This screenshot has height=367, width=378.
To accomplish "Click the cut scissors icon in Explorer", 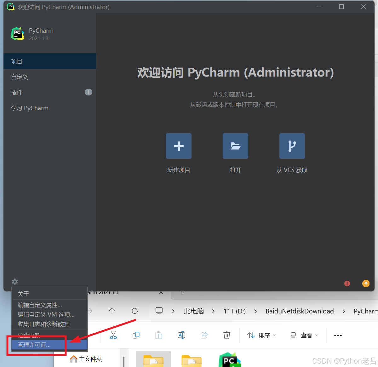I will click(113, 335).
